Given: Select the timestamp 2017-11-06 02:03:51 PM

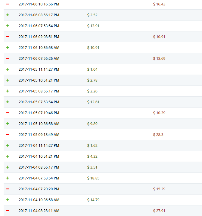Looking at the screenshot, I should coord(39,37).
